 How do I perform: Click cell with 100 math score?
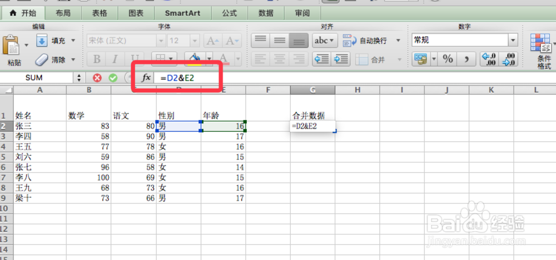tap(88, 177)
